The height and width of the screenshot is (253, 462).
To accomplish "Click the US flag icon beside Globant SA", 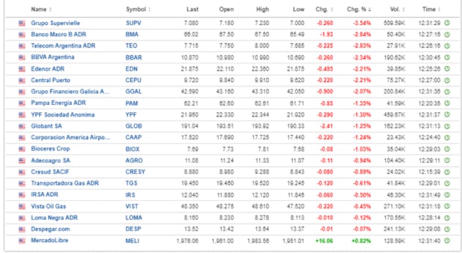I will (23, 125).
